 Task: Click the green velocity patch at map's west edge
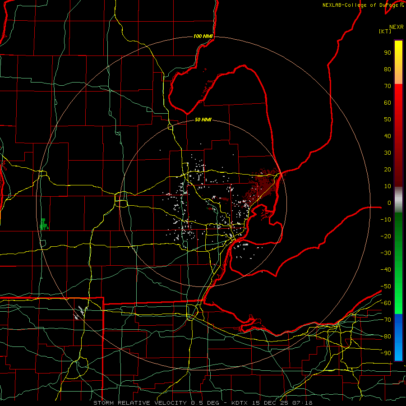[x=44, y=224]
